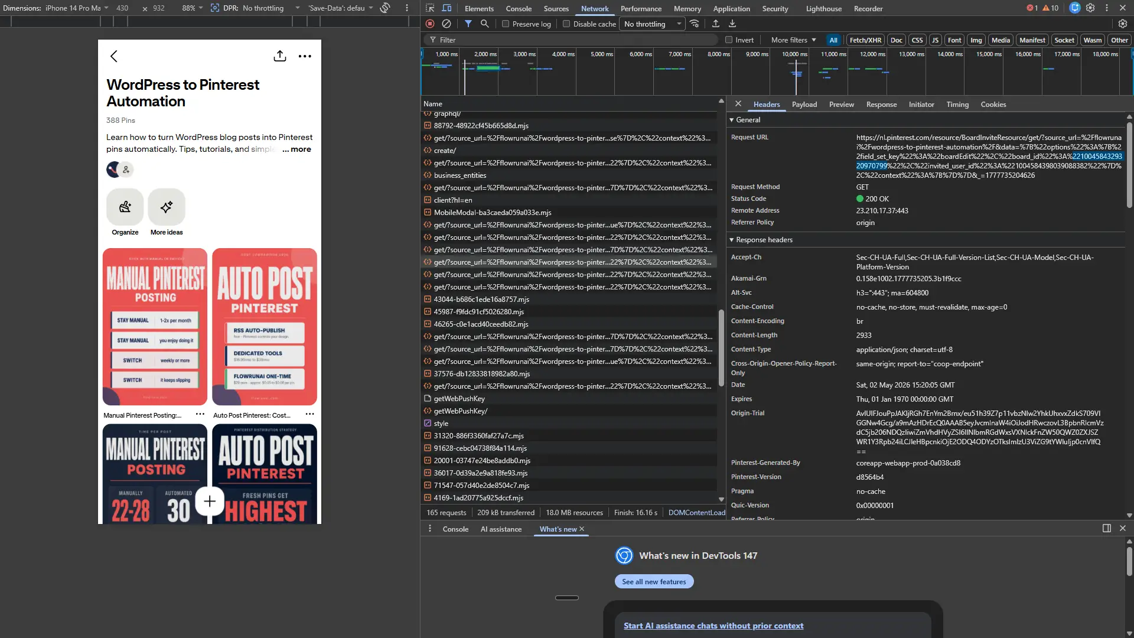
Task: Open DevTools customize three-dot menu
Action: pos(1107,8)
